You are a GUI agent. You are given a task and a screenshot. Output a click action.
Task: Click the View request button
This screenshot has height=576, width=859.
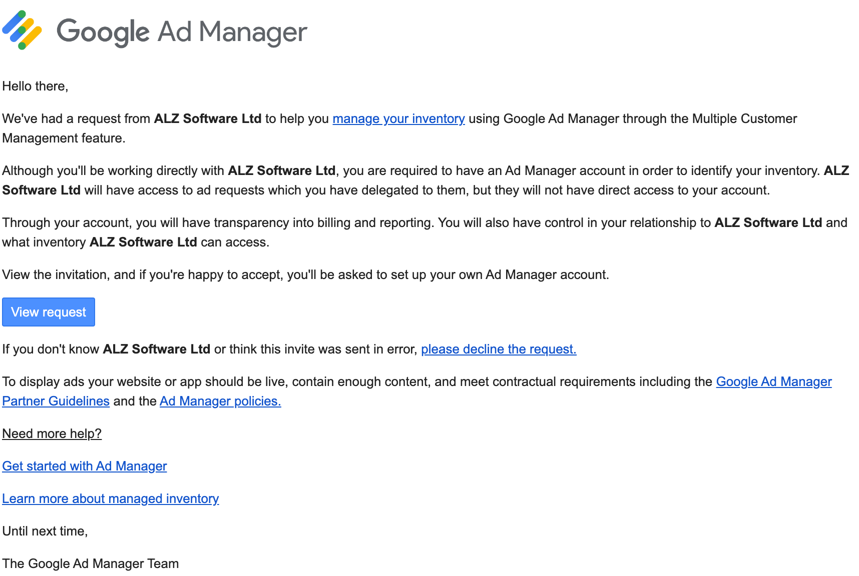tap(49, 312)
